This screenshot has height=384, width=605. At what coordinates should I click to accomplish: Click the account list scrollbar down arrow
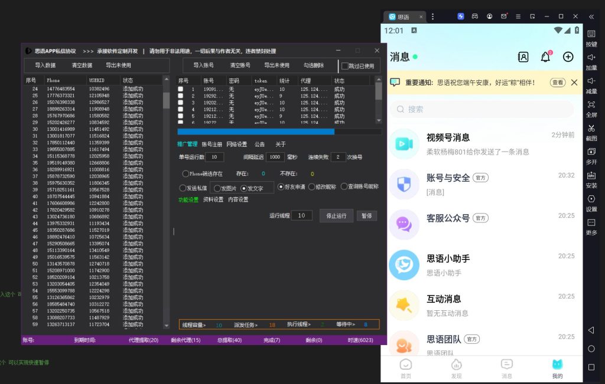point(379,120)
